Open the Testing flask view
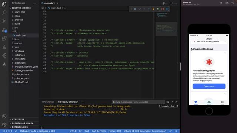 pos(4,47)
